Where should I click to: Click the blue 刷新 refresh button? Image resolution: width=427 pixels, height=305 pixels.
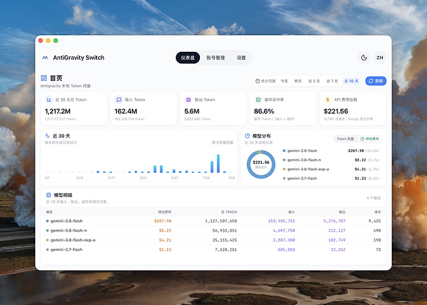[x=376, y=81]
